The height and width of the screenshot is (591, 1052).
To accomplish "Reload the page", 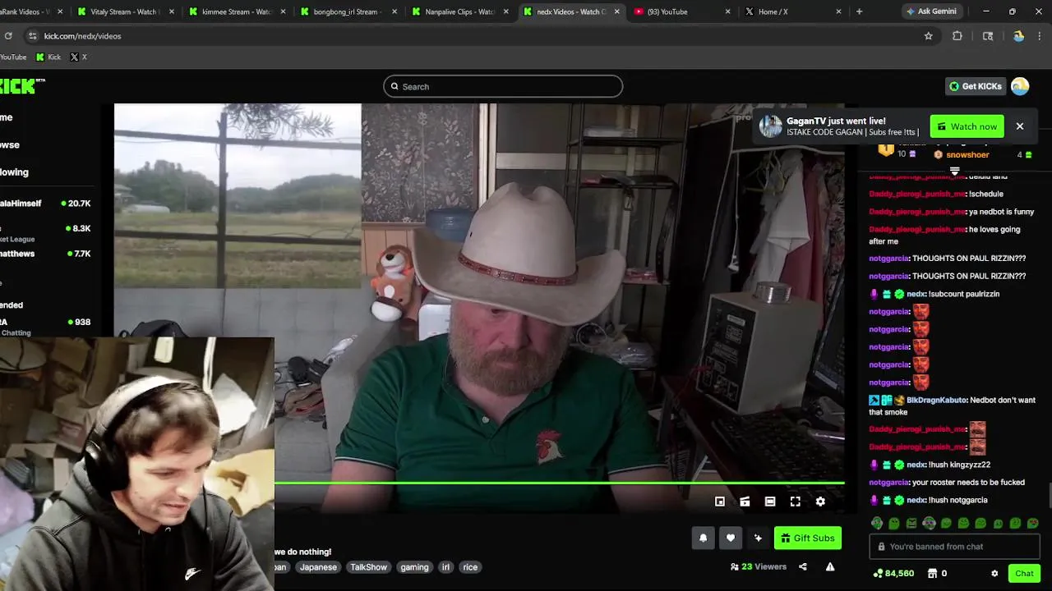I will click(8, 36).
